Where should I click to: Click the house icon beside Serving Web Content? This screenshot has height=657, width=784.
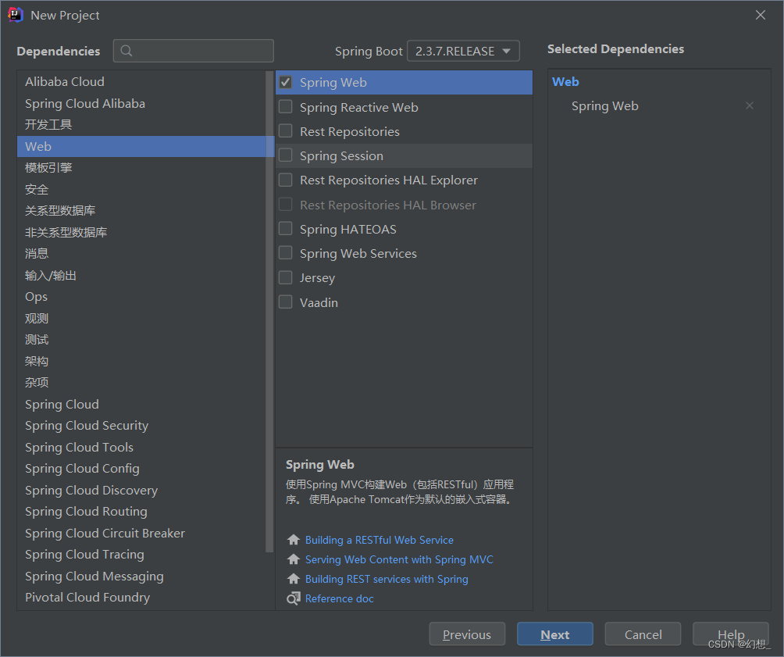tap(294, 559)
